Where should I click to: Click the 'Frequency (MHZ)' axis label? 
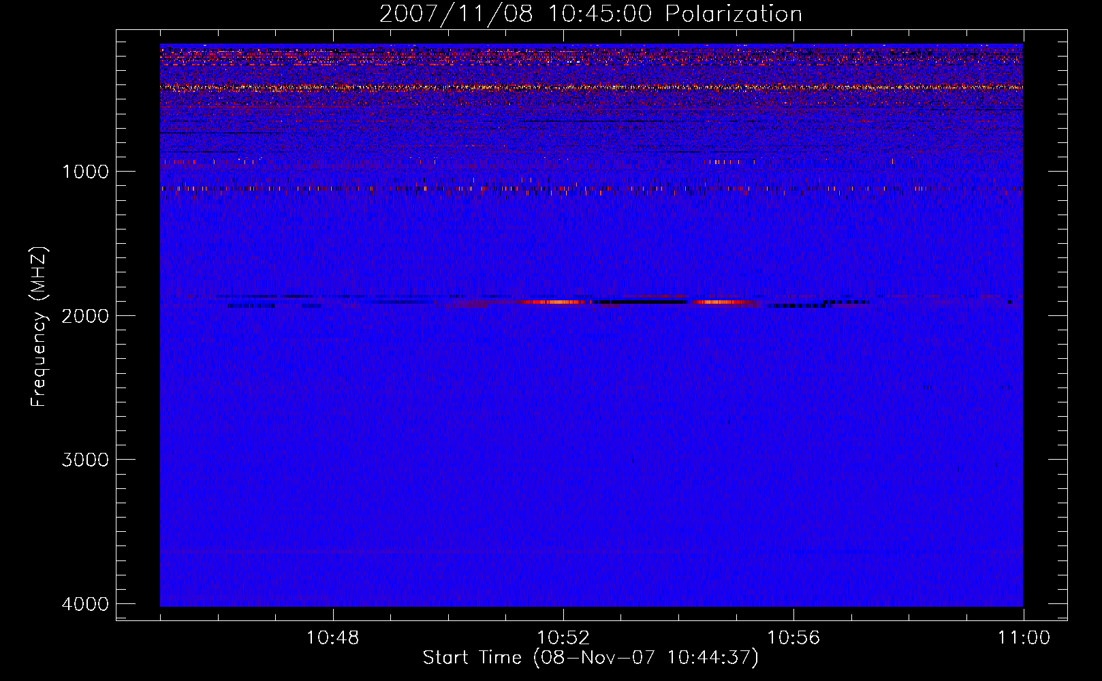[40, 327]
